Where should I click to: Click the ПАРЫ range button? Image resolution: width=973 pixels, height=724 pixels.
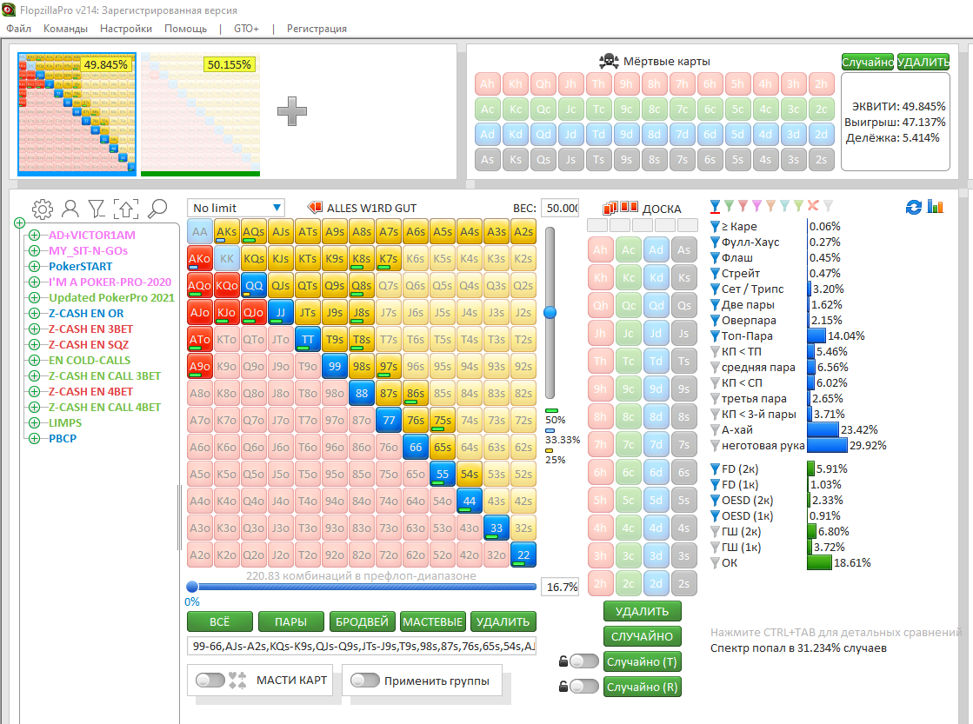[x=290, y=621]
